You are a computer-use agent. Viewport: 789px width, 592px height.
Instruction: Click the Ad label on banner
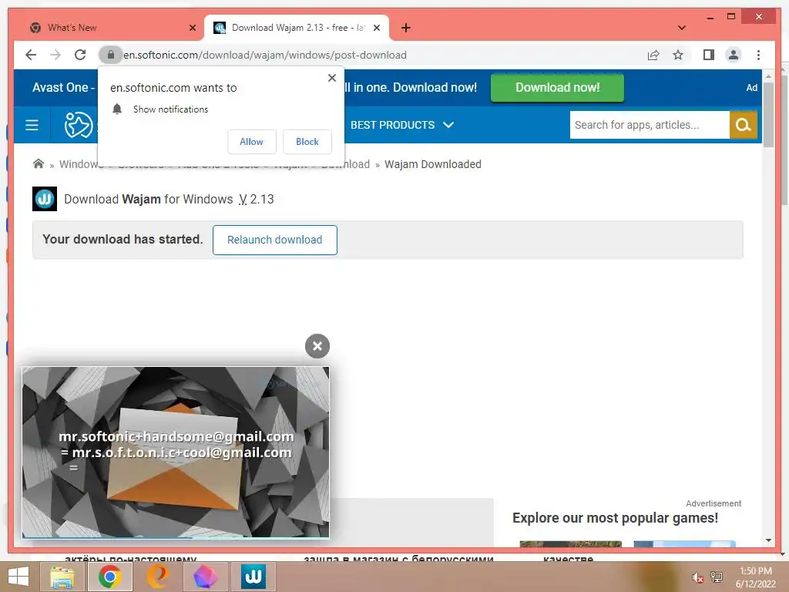tap(751, 88)
